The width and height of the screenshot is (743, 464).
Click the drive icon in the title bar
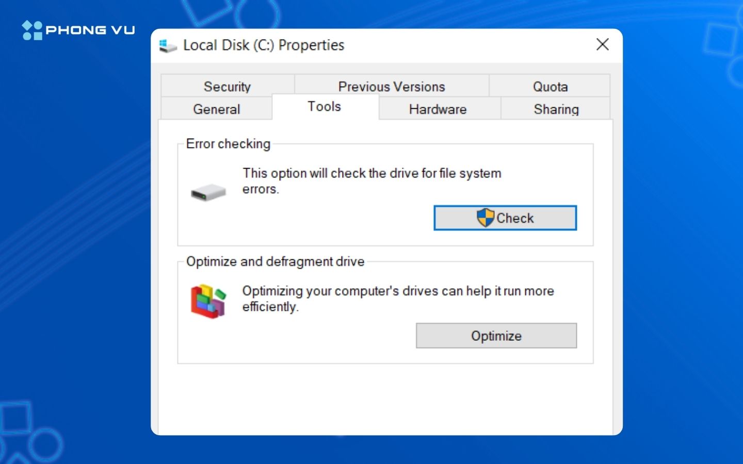pyautogui.click(x=168, y=46)
